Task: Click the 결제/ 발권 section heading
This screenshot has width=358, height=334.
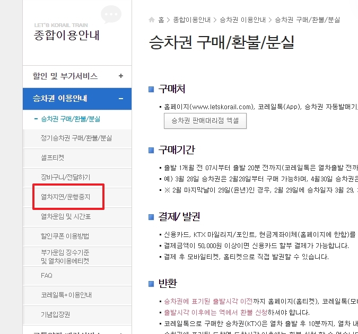Action: pos(179,217)
